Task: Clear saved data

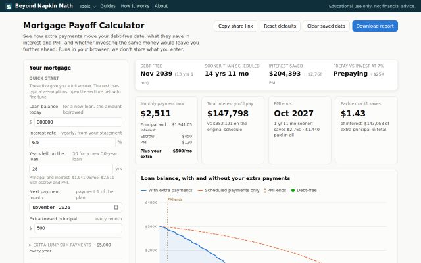Action: [326, 26]
